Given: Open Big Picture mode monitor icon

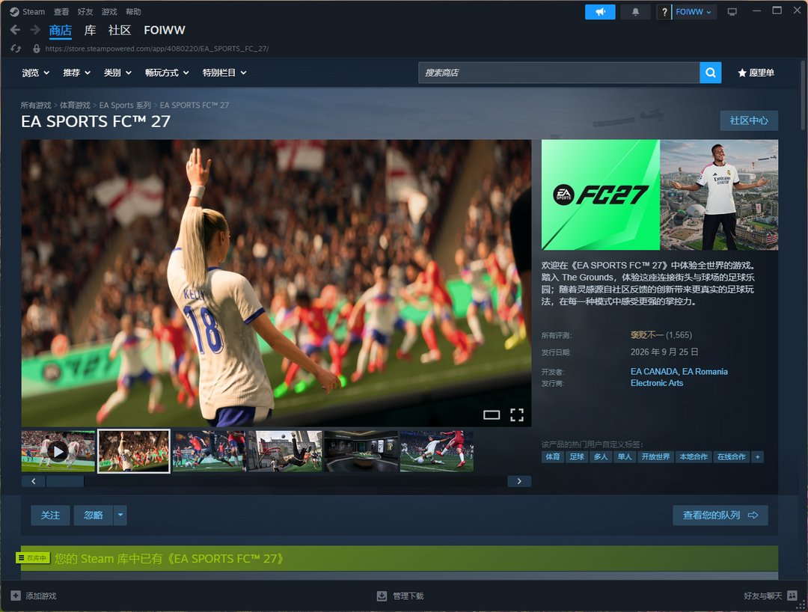Looking at the screenshot, I should click(x=732, y=12).
